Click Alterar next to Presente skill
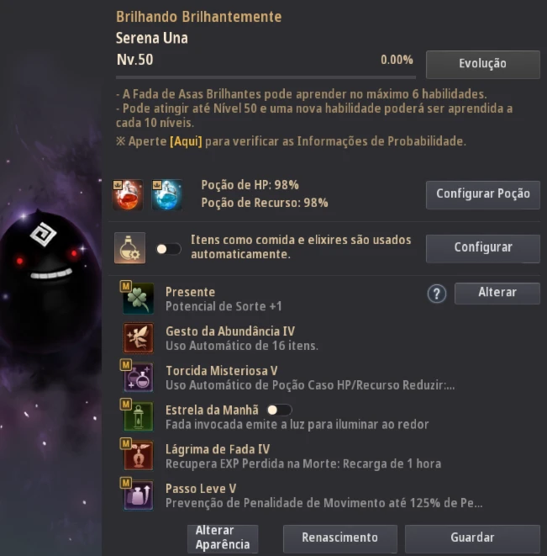Viewport: 547px width, 556px height. [x=497, y=294]
